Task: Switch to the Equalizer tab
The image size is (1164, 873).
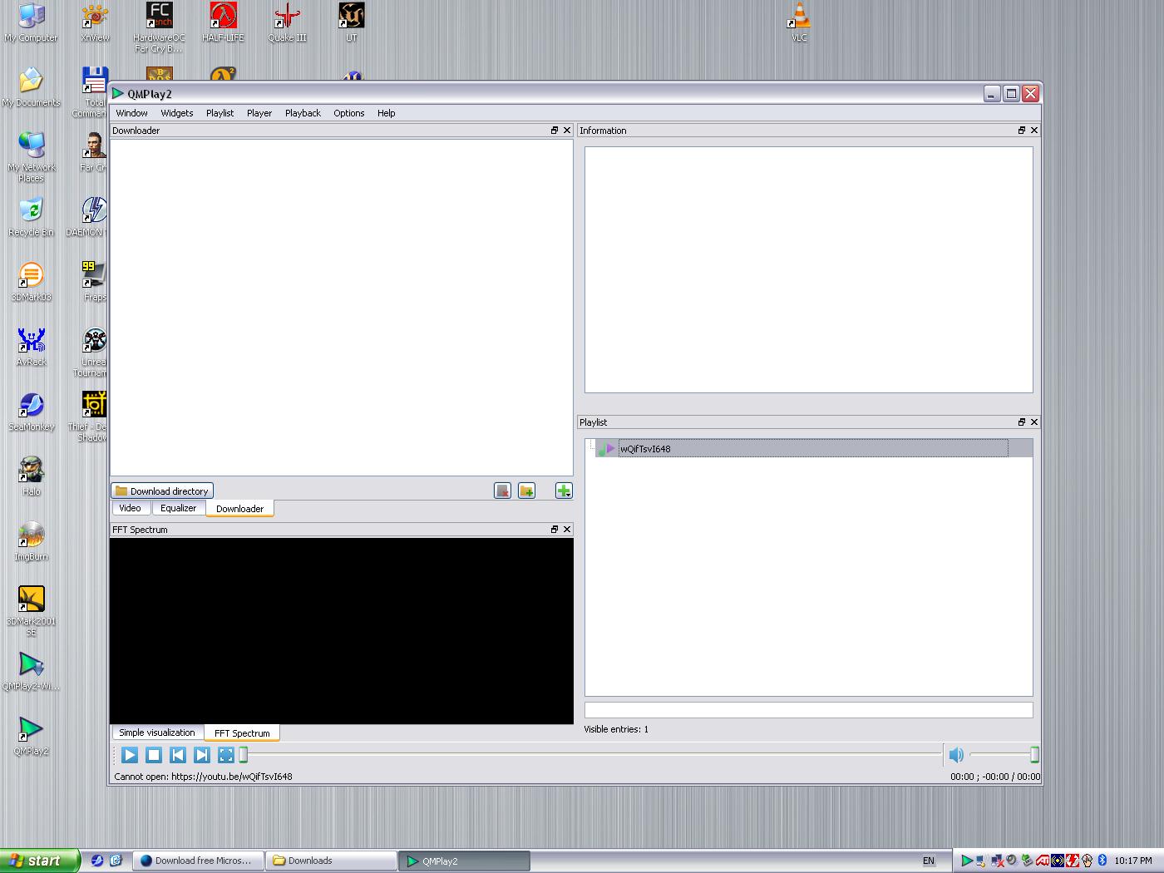Action: tap(179, 508)
